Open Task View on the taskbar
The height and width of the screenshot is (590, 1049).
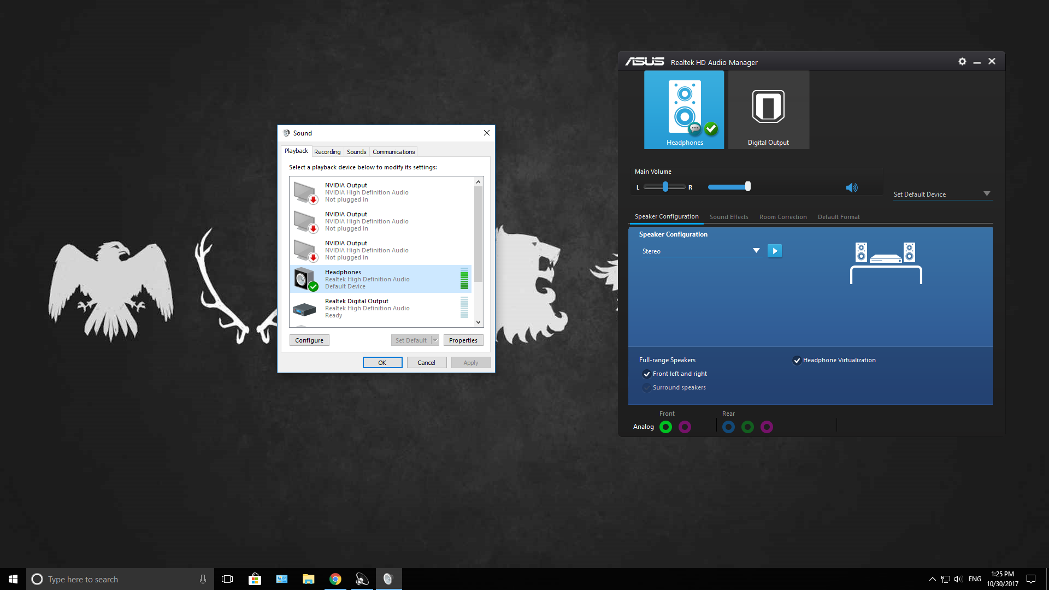pyautogui.click(x=227, y=579)
